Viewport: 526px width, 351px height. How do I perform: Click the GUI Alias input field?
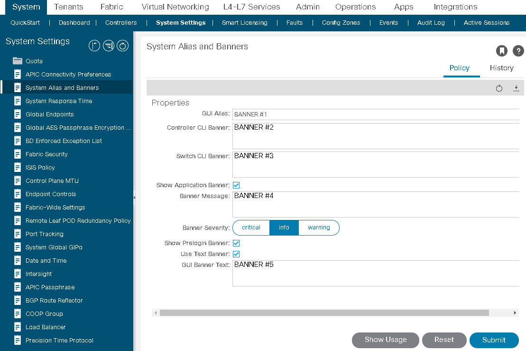pos(376,114)
